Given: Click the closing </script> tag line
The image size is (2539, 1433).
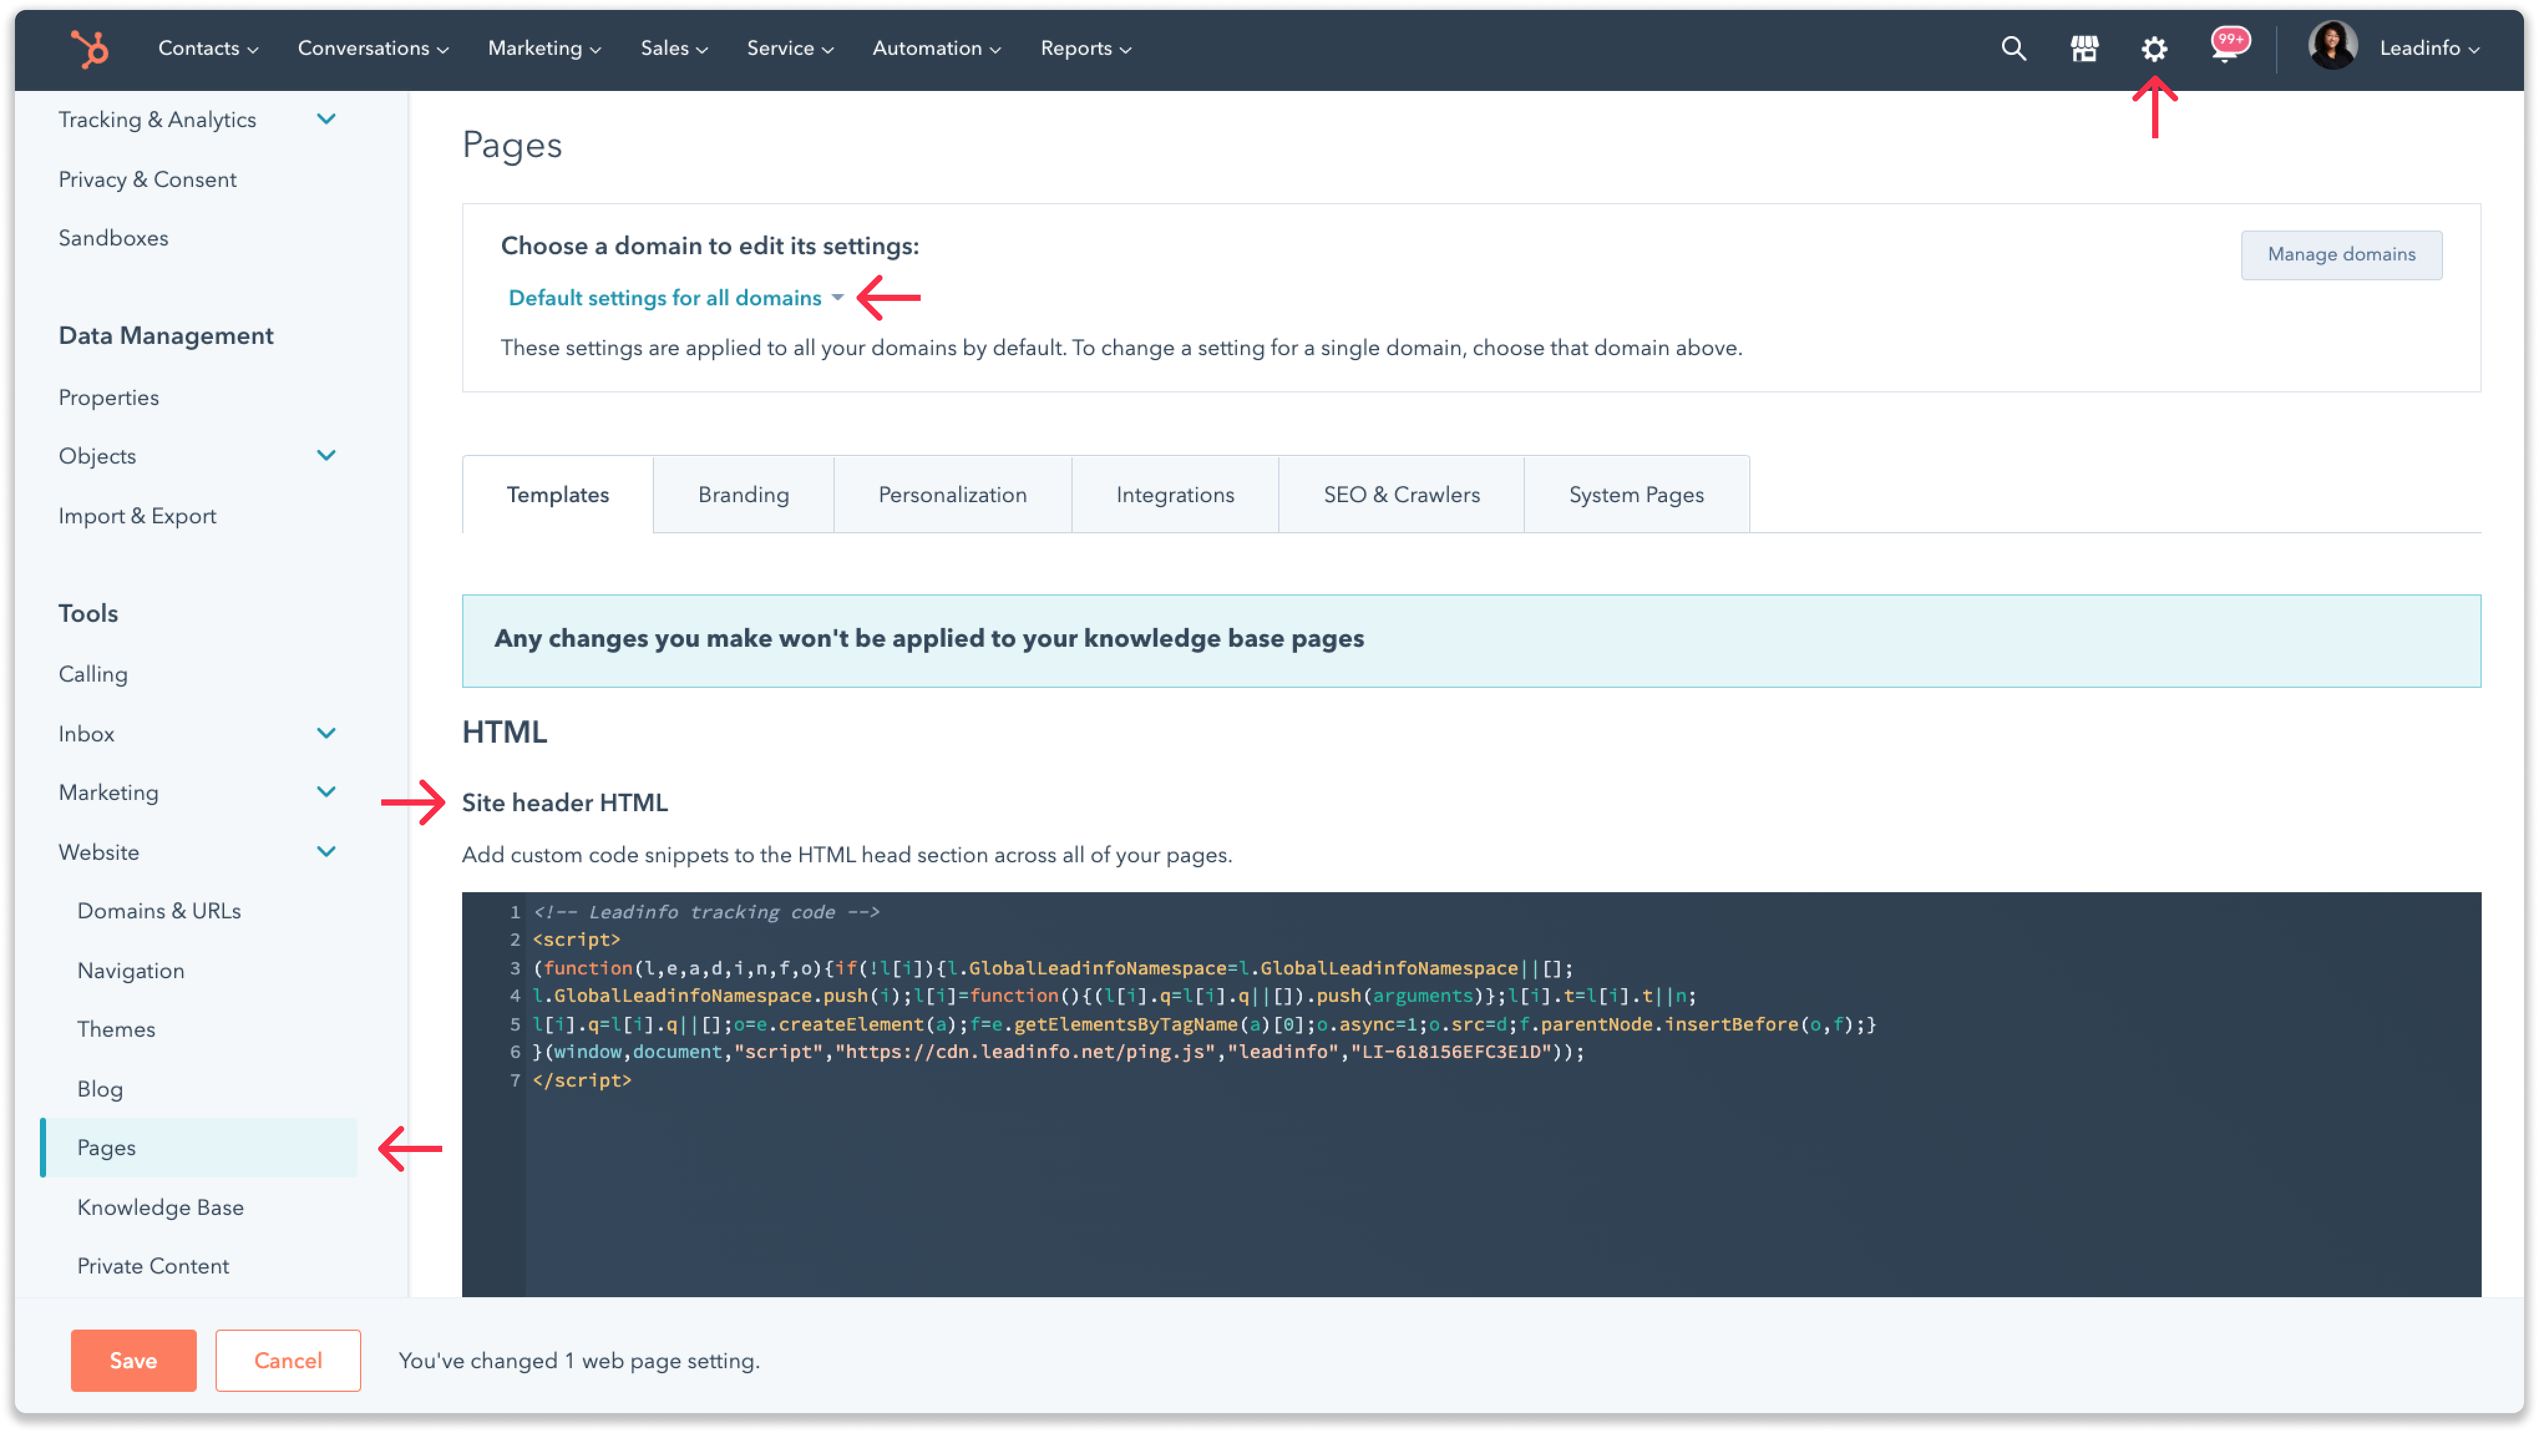Looking at the screenshot, I should click(582, 1081).
